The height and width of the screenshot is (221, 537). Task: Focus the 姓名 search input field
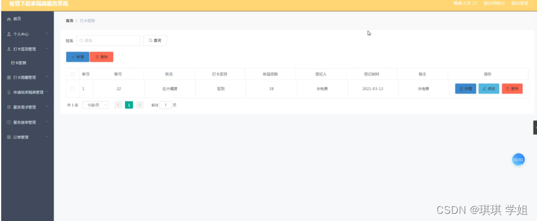(108, 41)
